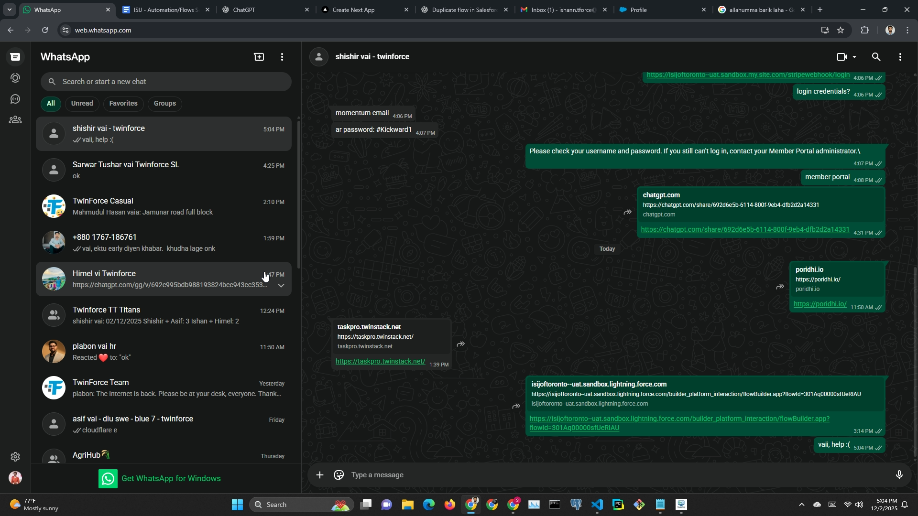Forward the taskpro.twinstack.net message
This screenshot has height=516, width=918.
point(460,344)
